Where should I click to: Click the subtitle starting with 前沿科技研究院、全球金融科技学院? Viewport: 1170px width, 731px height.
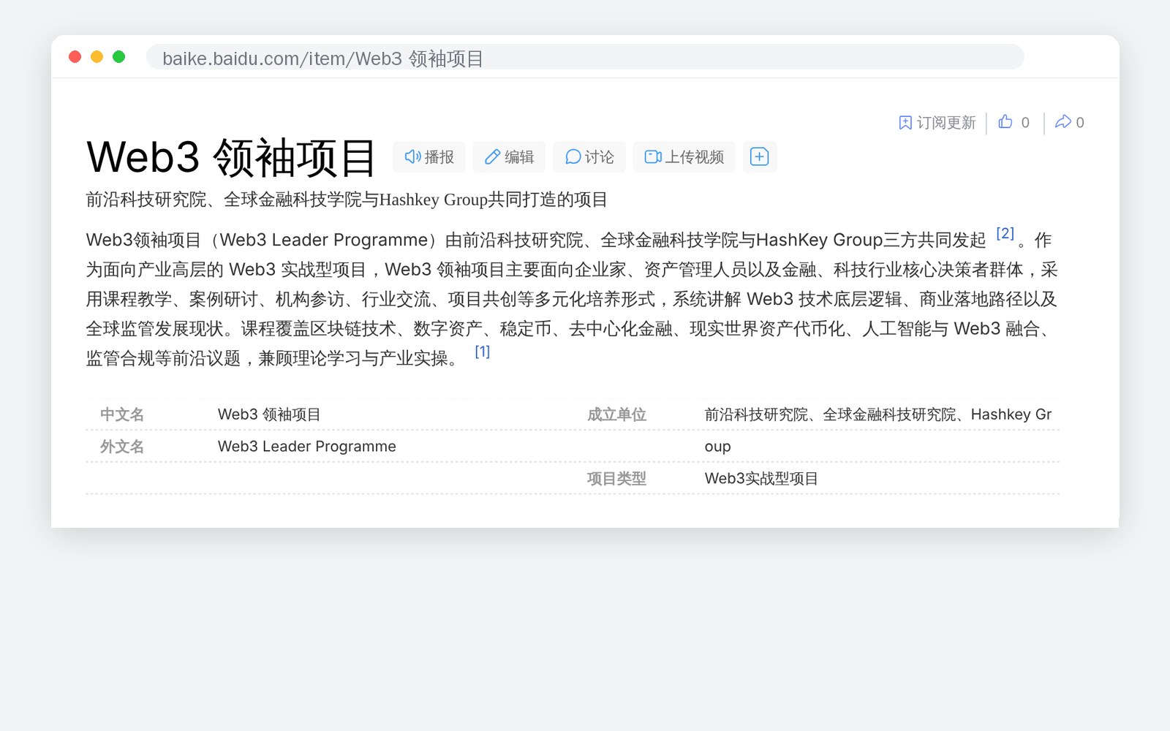pyautogui.click(x=347, y=200)
